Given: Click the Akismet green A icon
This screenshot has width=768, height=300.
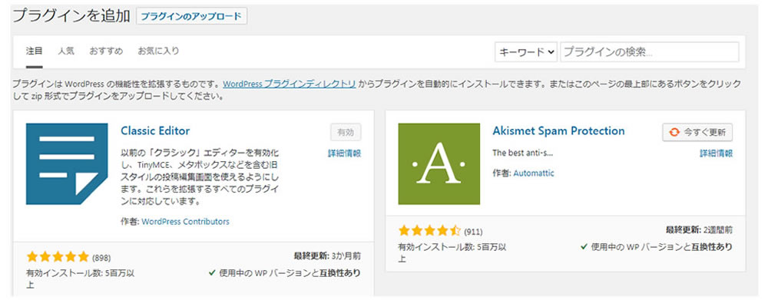Looking at the screenshot, I should coord(439,164).
